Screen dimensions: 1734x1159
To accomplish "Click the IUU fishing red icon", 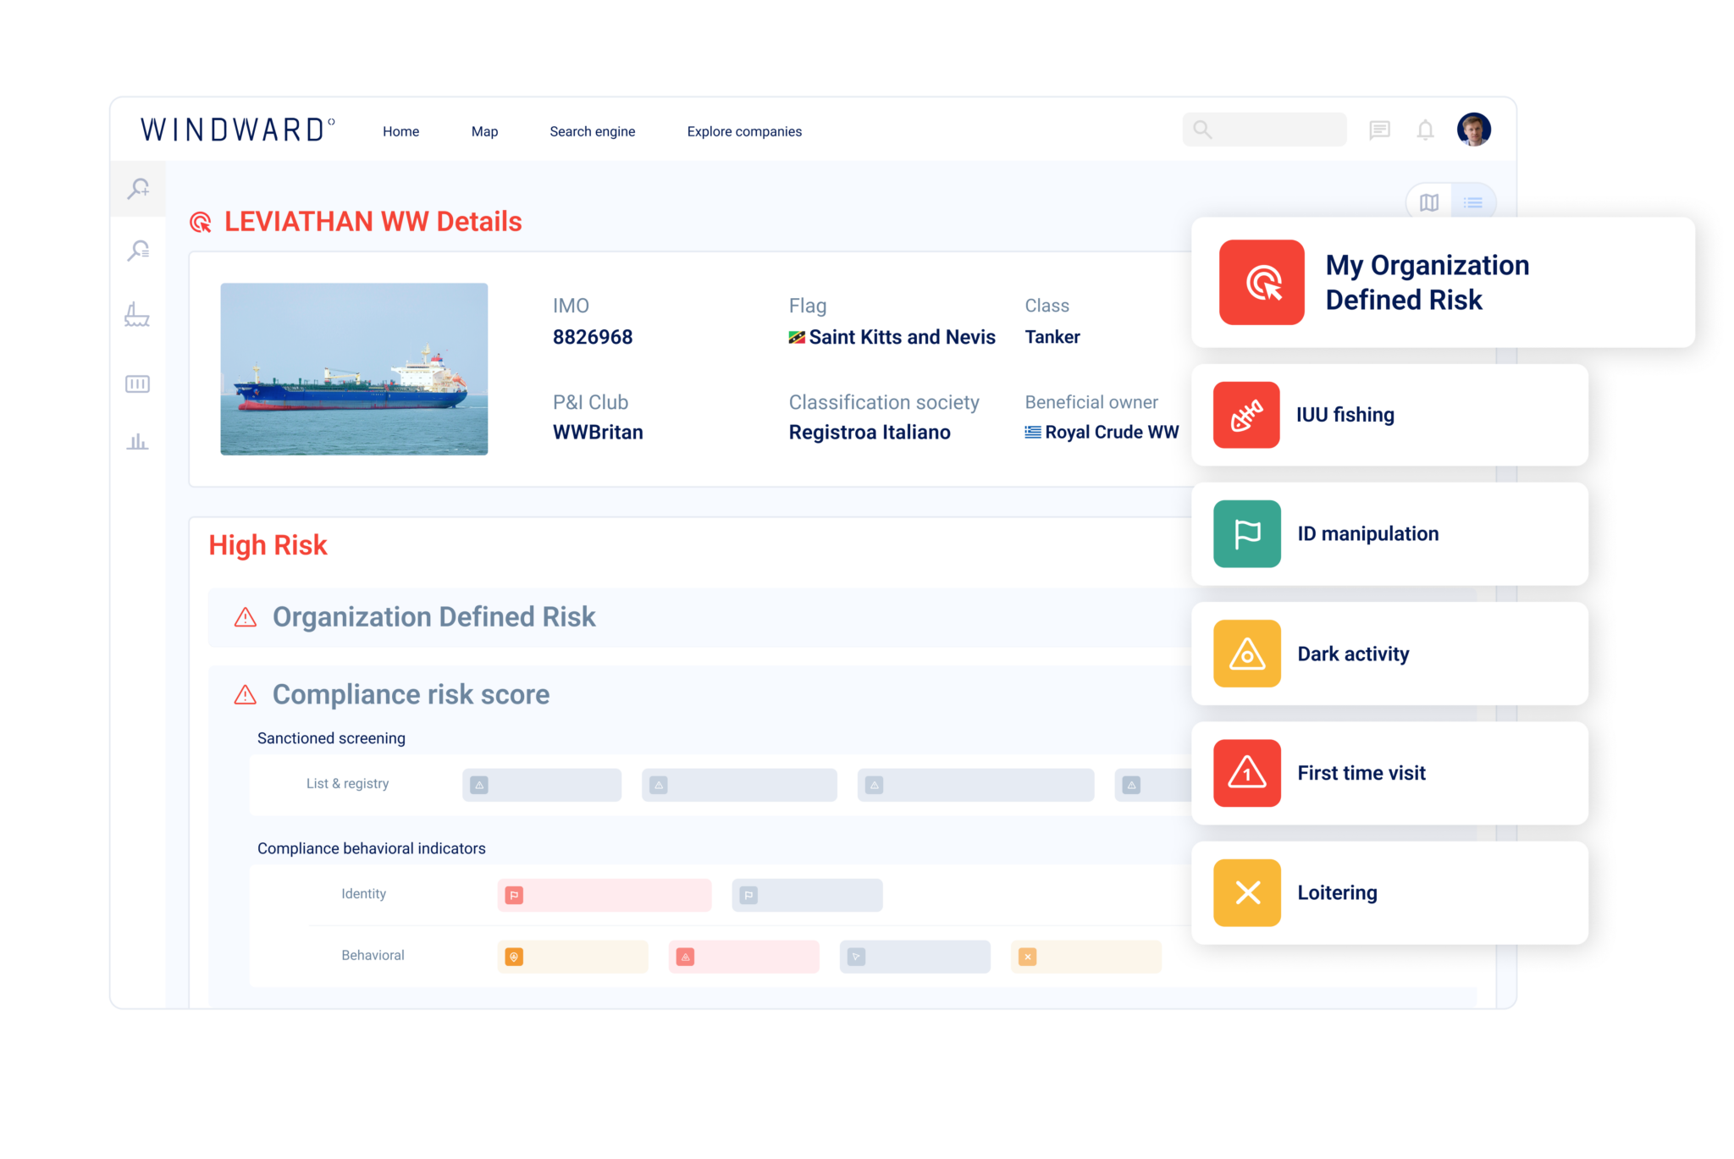I will 1246,415.
